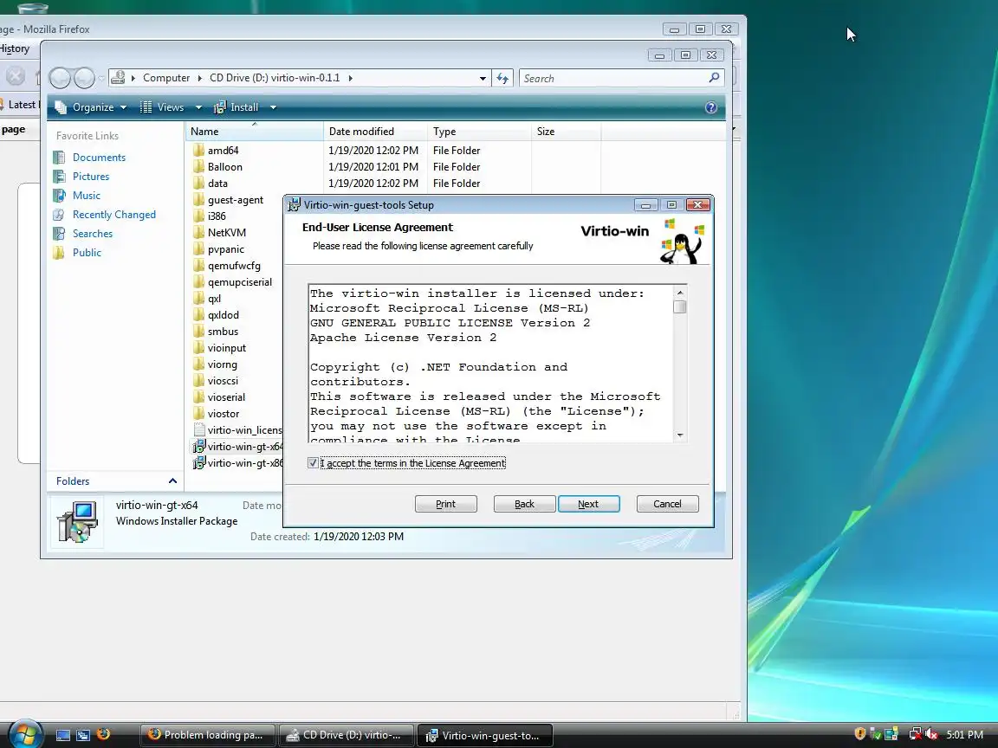Cancel the Virtio-win guest tools setup
998x748 pixels.
(x=667, y=504)
